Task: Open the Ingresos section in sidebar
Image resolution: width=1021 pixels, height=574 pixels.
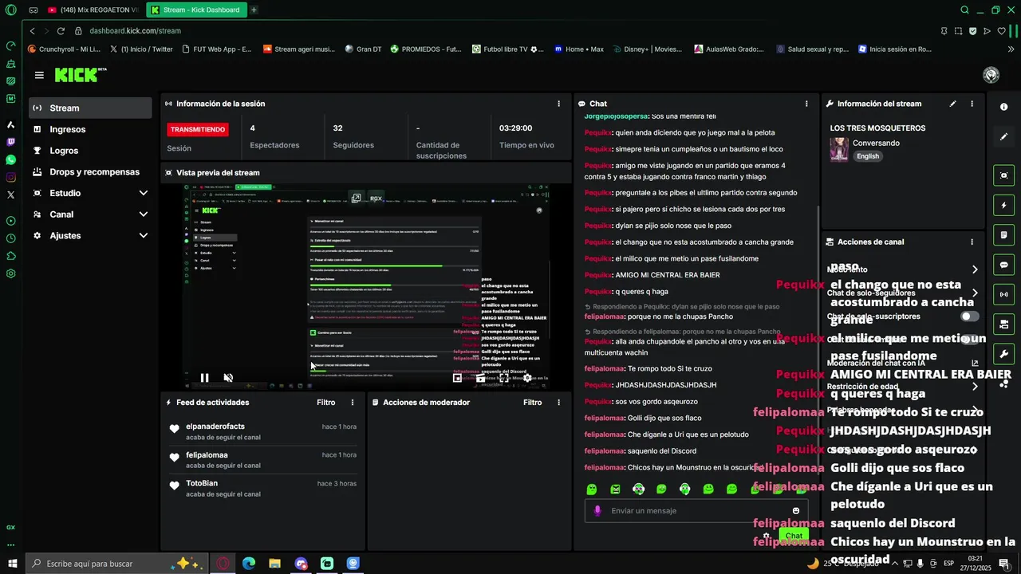Action: click(90, 129)
